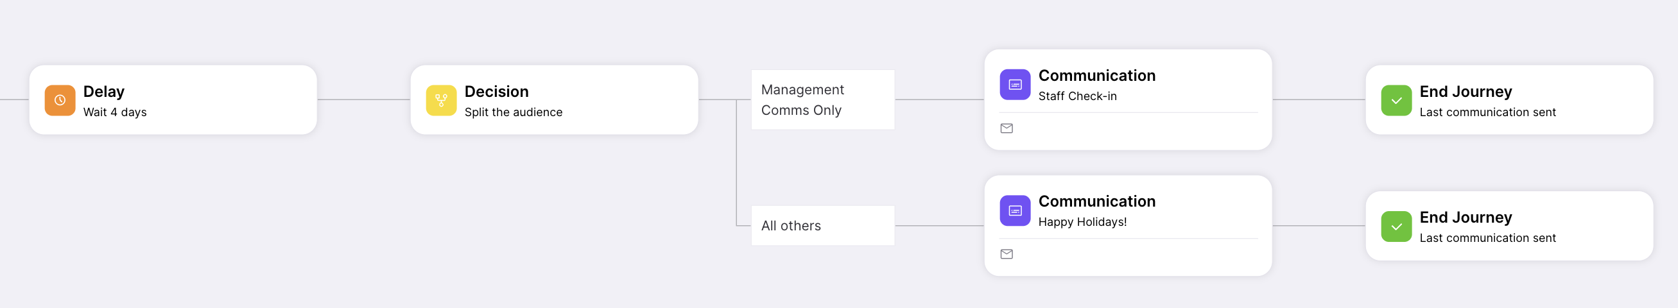Click Last communication sent text on top End Journey
Viewport: 1678px width, 308px height.
coord(1488,112)
